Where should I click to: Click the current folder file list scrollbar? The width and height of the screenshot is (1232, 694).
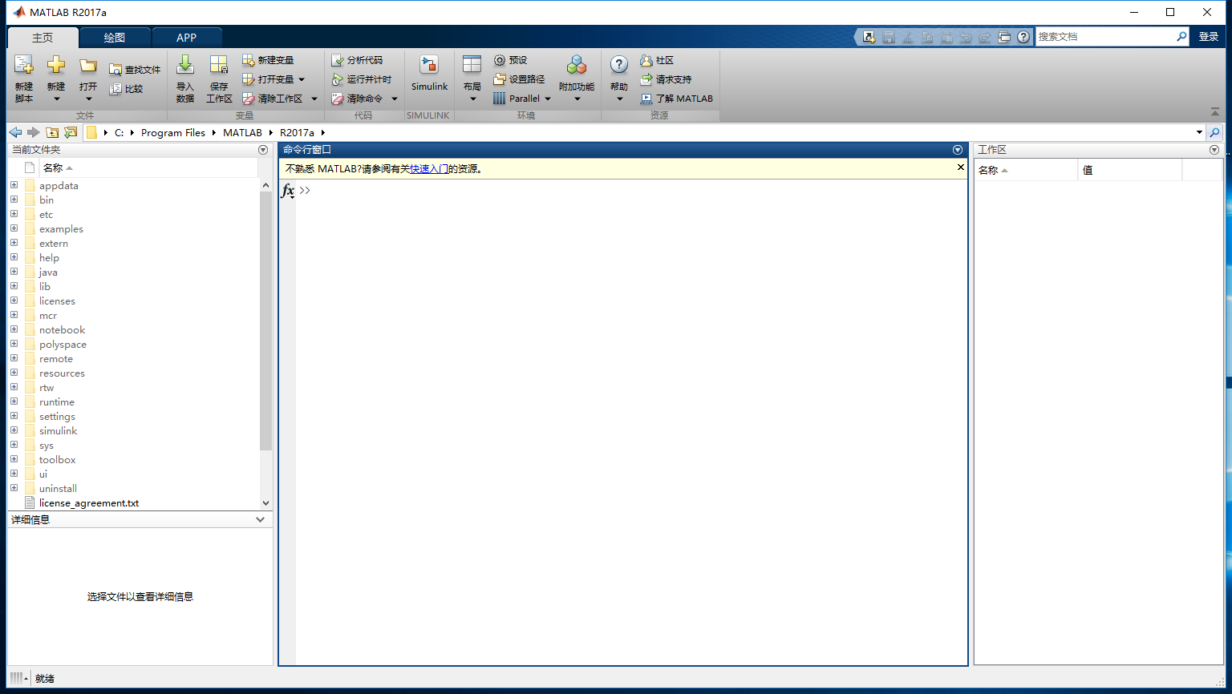(x=266, y=321)
